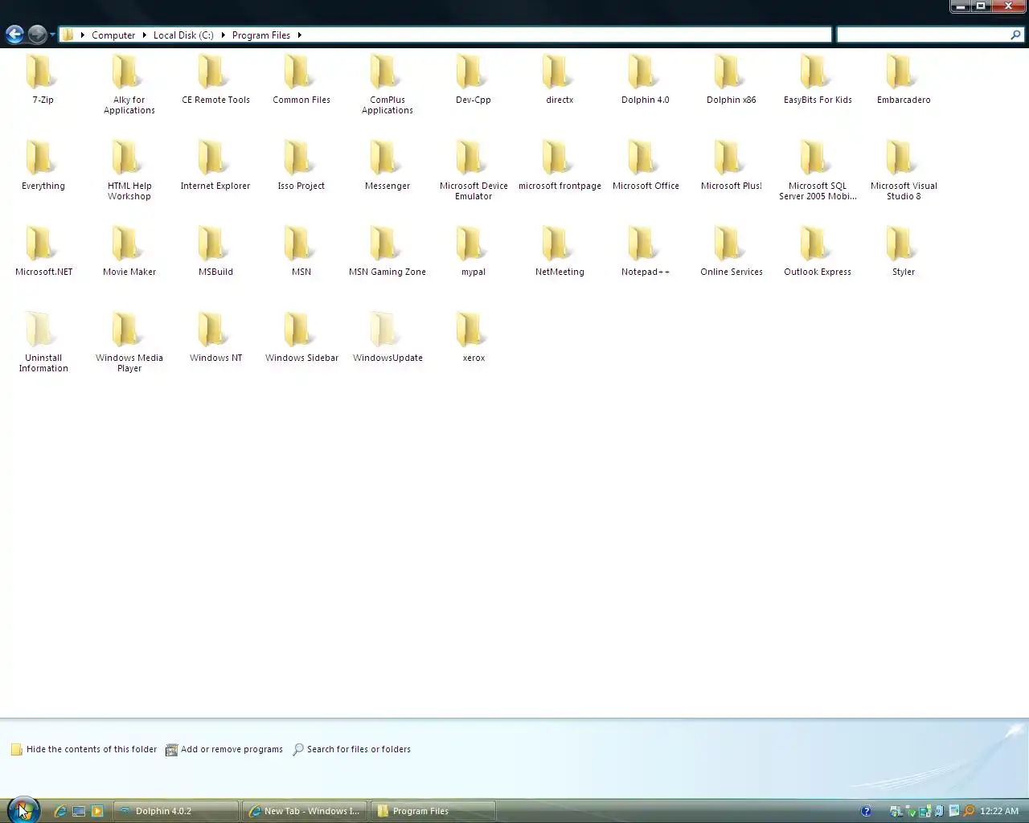Image resolution: width=1029 pixels, height=823 pixels.
Task: Click the help question mark tray icon
Action: point(866,811)
